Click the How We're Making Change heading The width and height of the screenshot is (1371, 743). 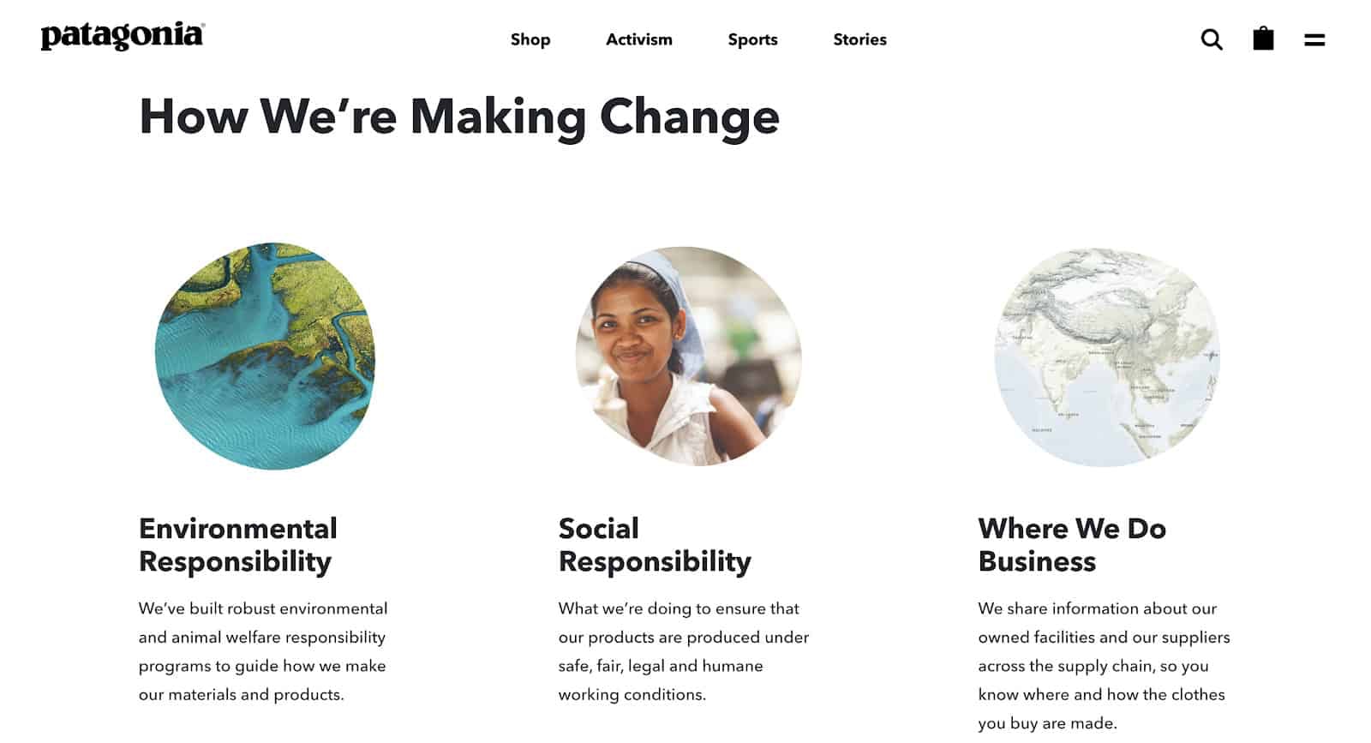click(459, 117)
